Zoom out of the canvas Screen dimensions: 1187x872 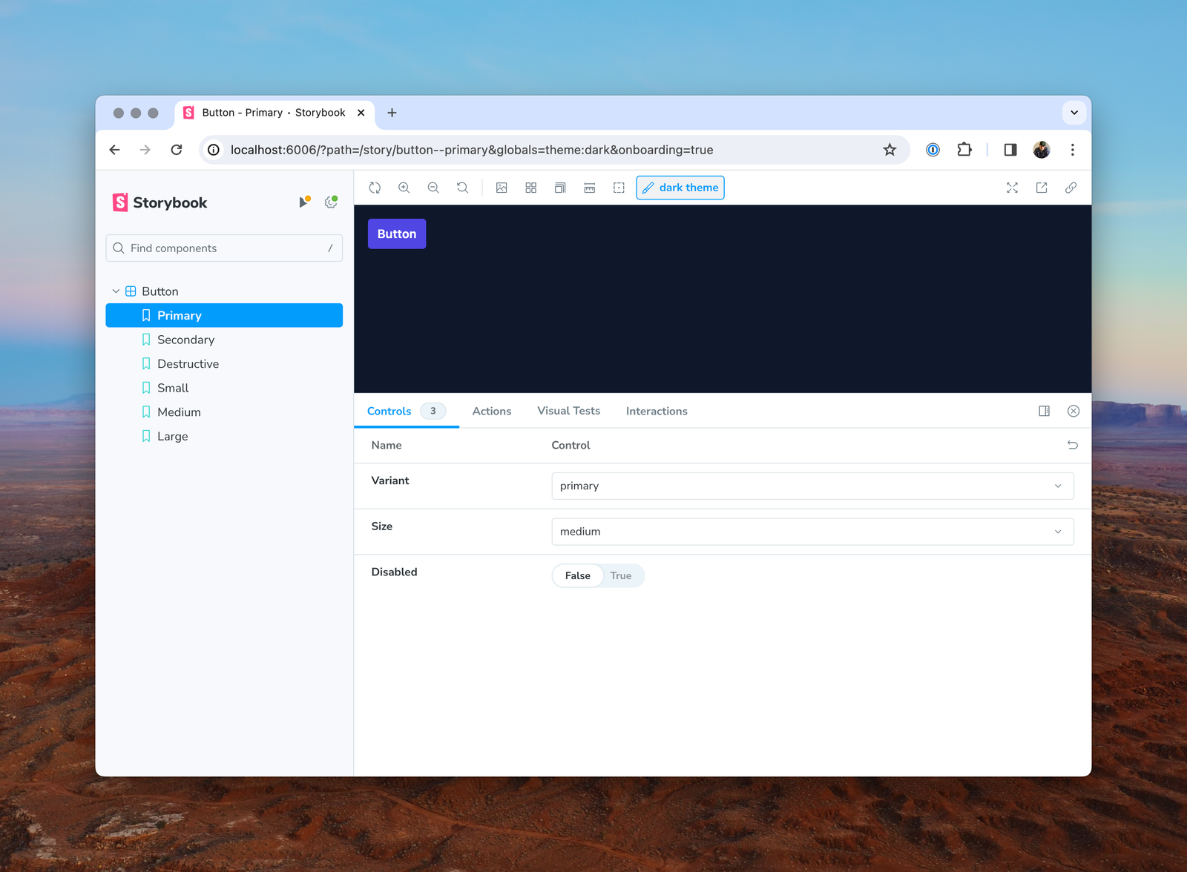433,188
